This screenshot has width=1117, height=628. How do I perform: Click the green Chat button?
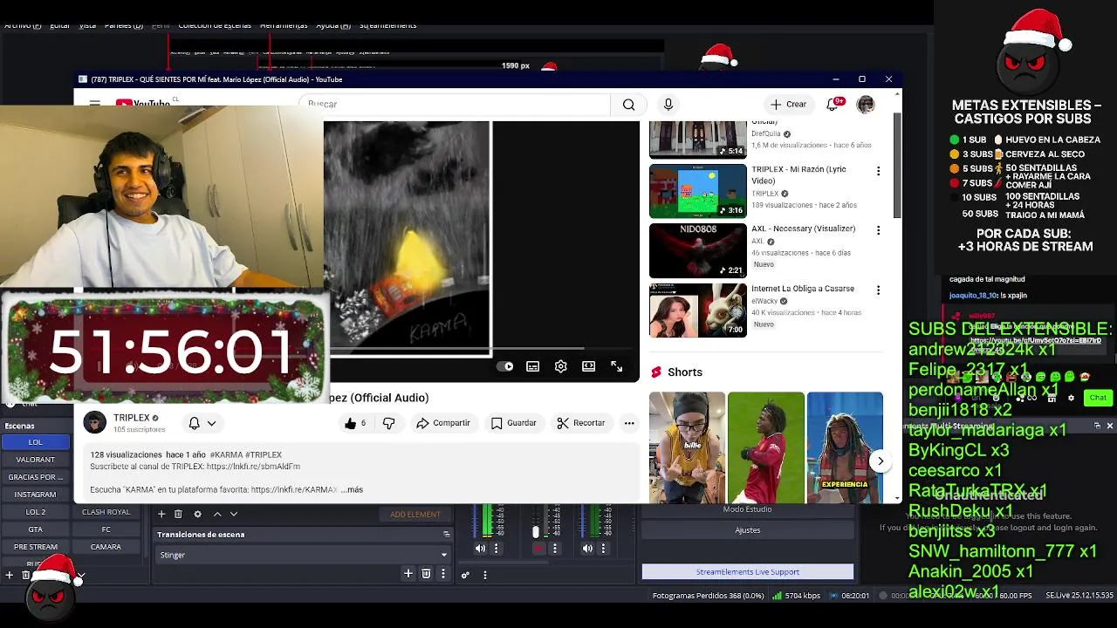1098,398
